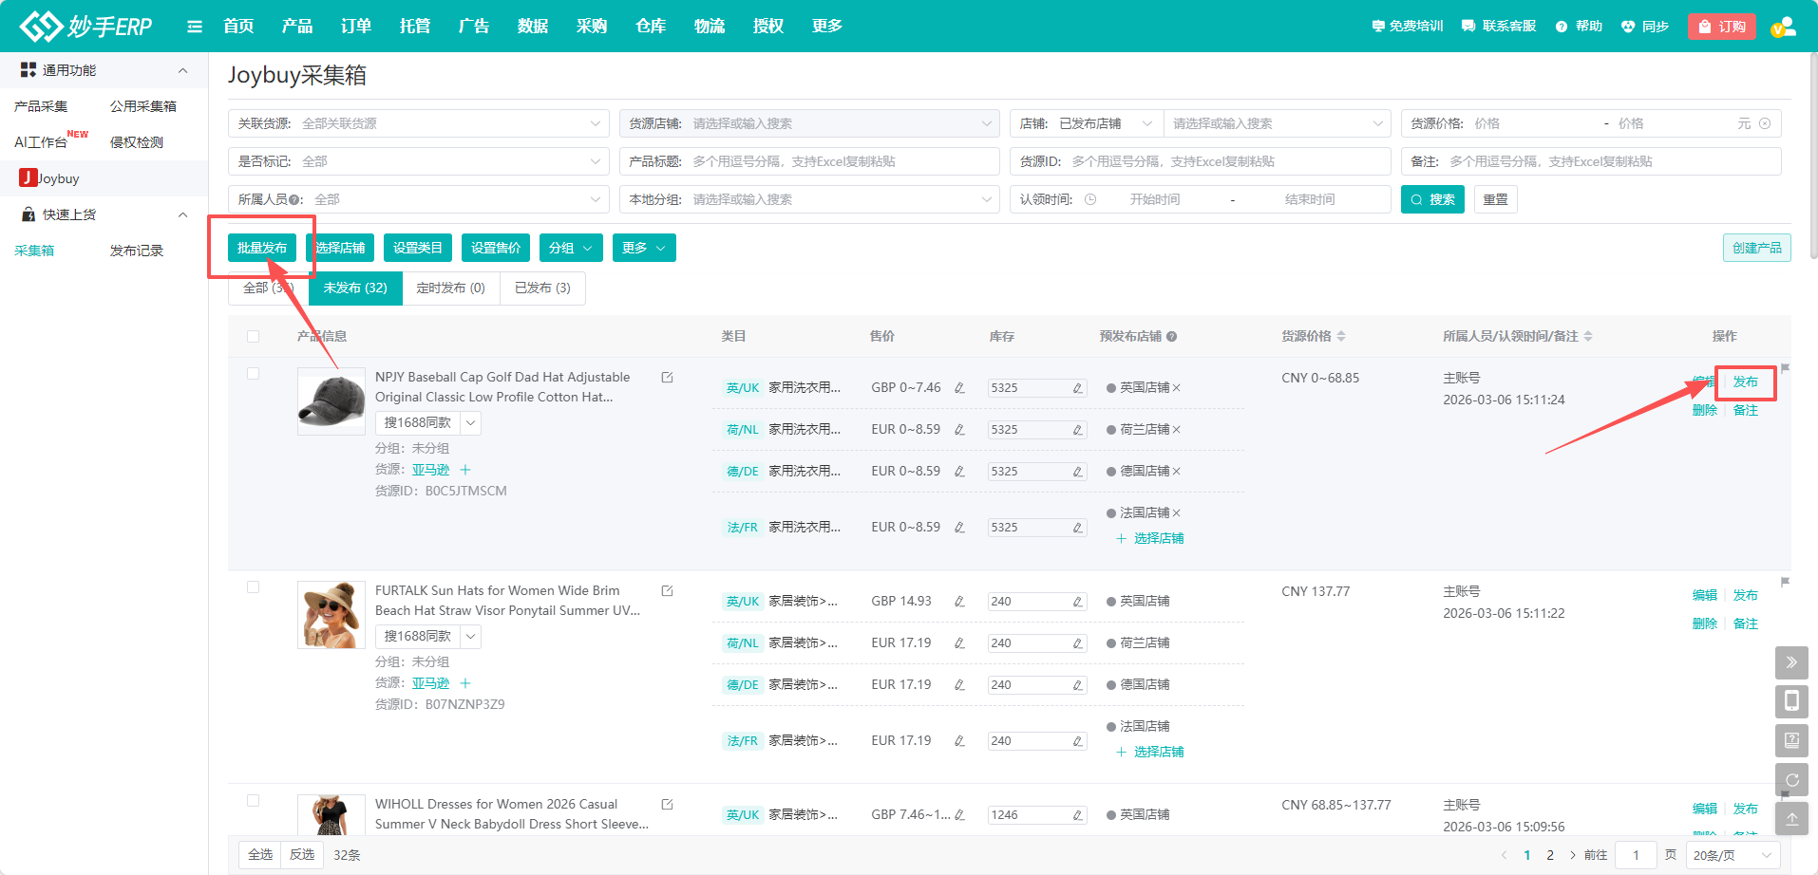Viewport: 1818px width, 875px height.
Task: Click the help question icon beside 预发布店铺
Action: click(1171, 337)
